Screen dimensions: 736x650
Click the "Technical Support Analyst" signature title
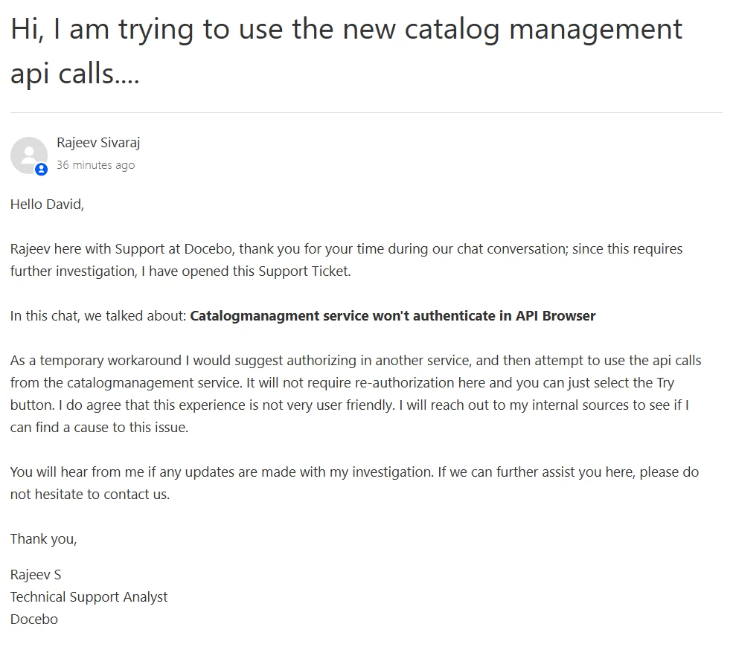(x=89, y=597)
